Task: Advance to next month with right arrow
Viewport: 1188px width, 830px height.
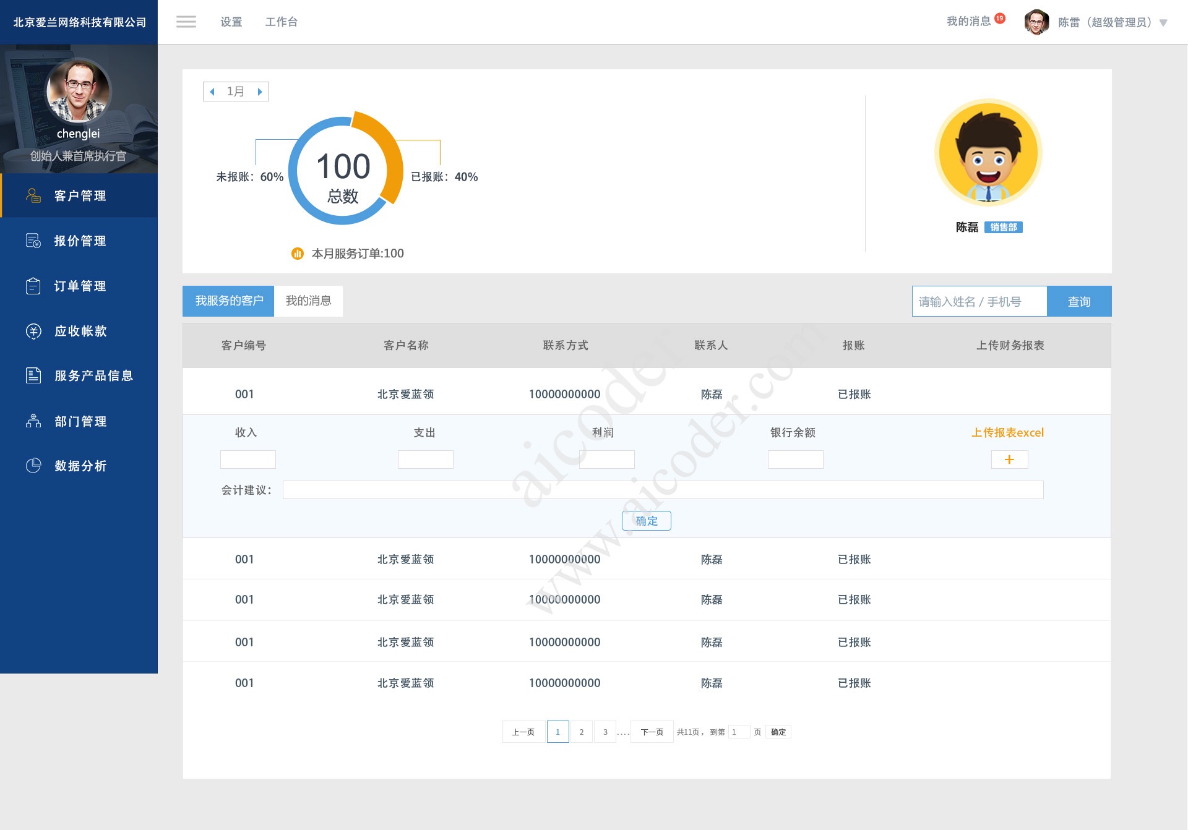Action: 260,91
